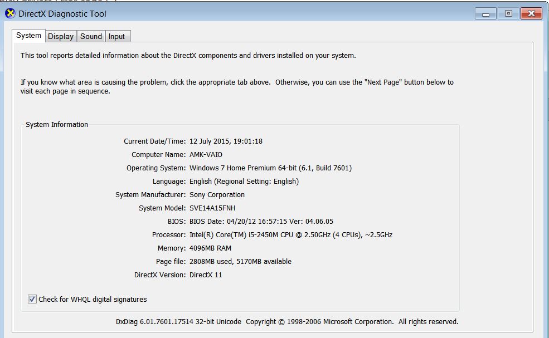Click the DxDiag 6.01.7601.17514 copyright line
This screenshot has height=338, width=549.
point(287,321)
